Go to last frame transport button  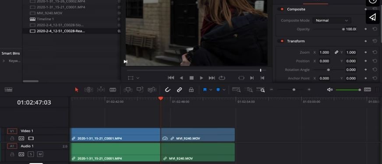click(212, 78)
